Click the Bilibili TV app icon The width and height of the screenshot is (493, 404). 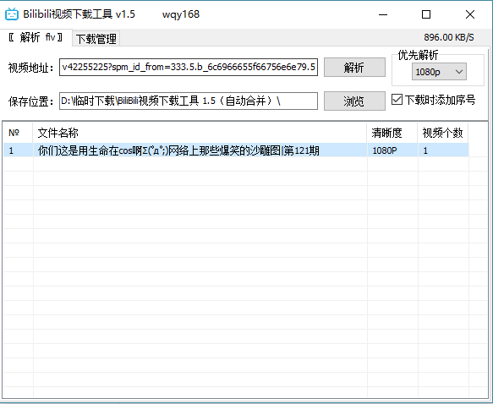12,14
